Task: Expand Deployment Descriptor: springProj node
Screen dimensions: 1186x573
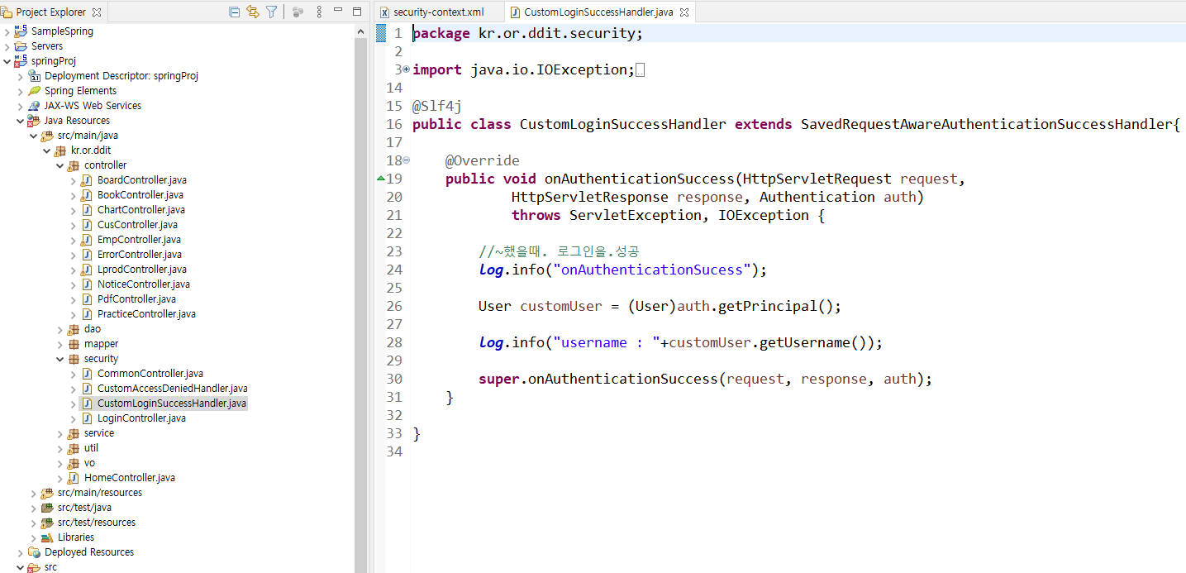Action: click(21, 76)
